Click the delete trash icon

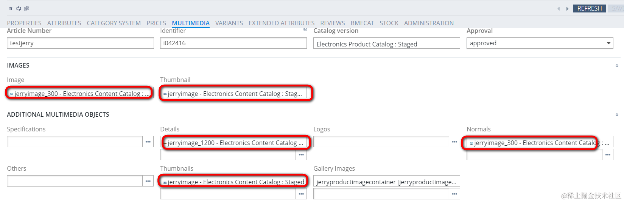11,9
